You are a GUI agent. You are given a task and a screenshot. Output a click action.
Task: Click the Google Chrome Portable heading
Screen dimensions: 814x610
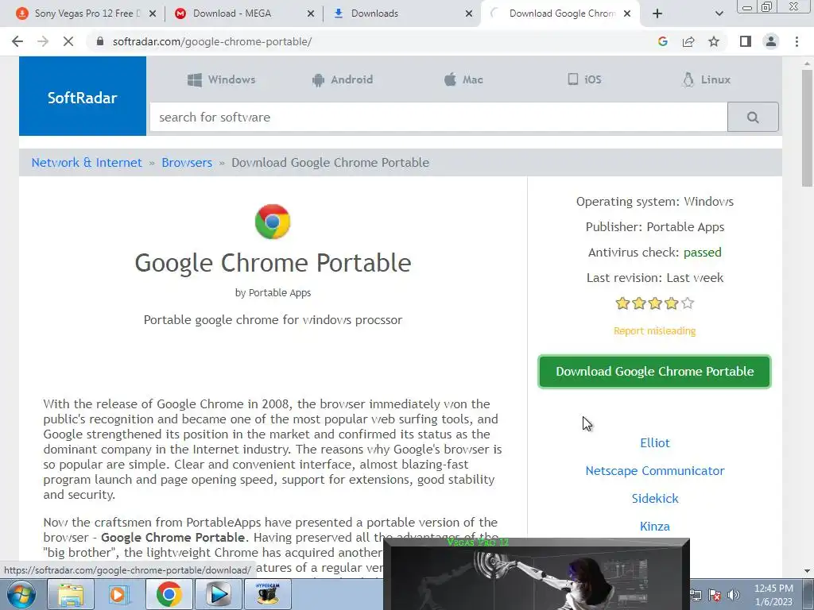273,262
